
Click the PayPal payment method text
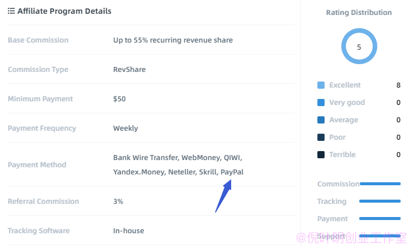click(x=232, y=172)
